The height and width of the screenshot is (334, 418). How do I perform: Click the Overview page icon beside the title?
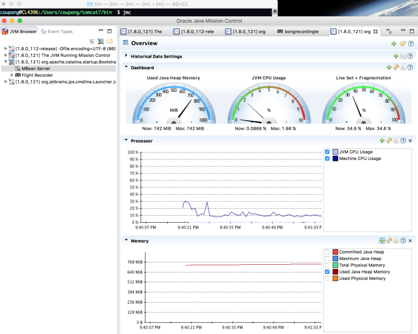tap(125, 43)
